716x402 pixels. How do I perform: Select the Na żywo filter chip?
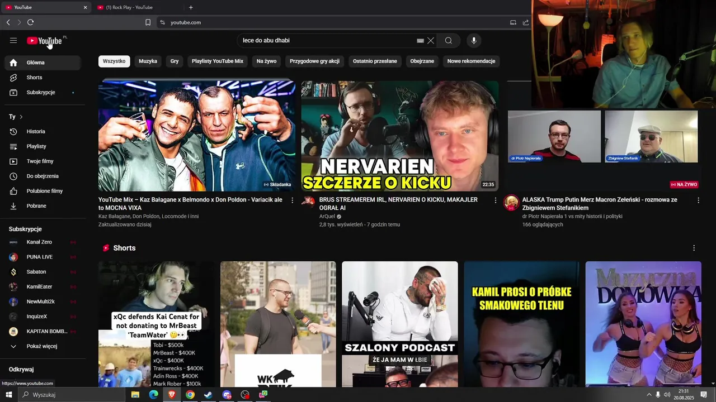pyautogui.click(x=267, y=61)
